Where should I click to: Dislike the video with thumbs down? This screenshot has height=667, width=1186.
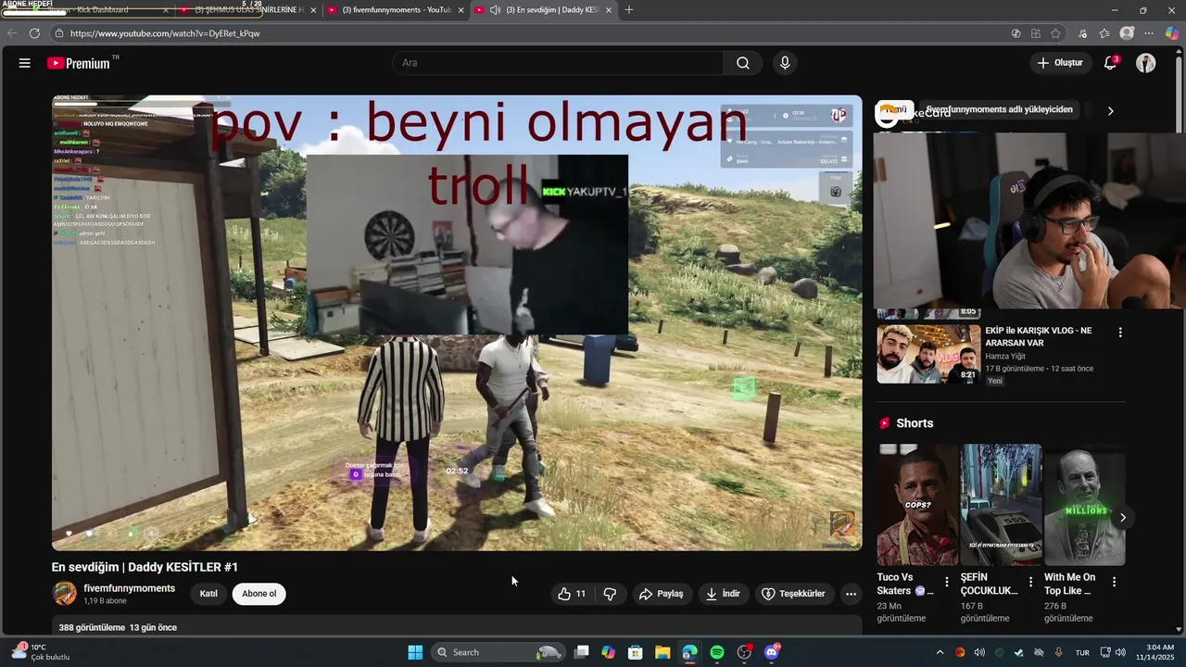click(x=610, y=594)
